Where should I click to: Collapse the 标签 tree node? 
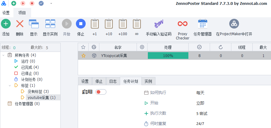(x=10, y=86)
